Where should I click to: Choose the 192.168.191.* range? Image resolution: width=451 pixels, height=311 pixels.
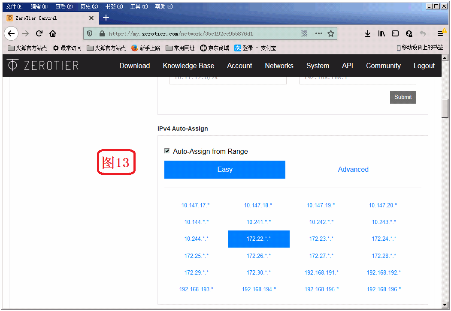[x=321, y=272]
